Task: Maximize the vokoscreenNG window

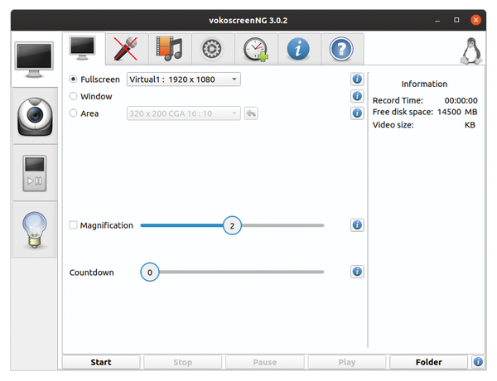Action: (456, 20)
